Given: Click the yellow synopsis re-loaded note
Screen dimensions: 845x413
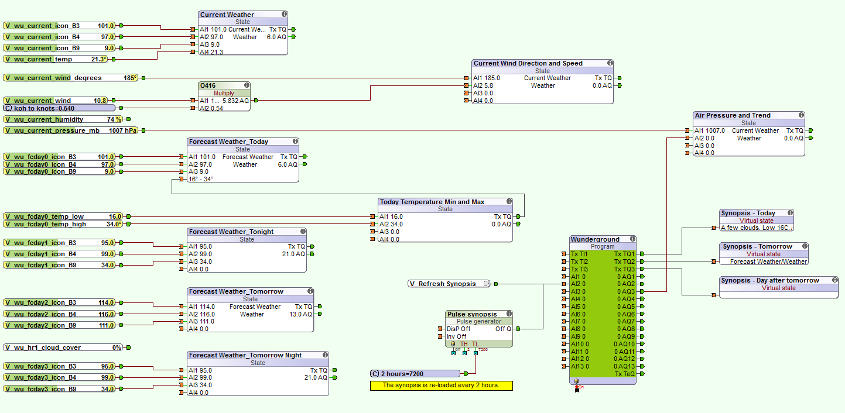Looking at the screenshot, I should [441, 386].
